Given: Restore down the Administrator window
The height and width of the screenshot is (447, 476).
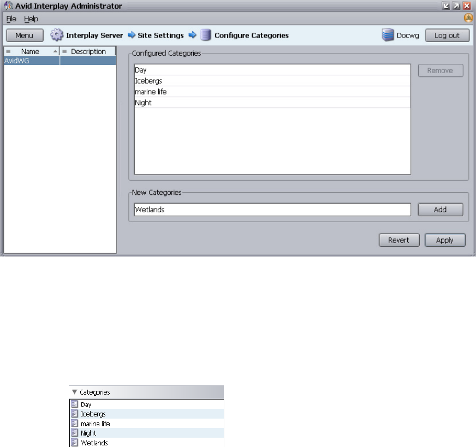Looking at the screenshot, I should 446,6.
